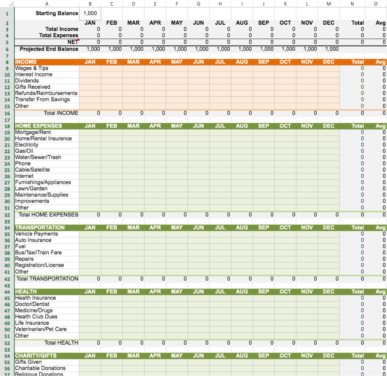
Task: Select row 18 header
Action: click(x=7, y=126)
